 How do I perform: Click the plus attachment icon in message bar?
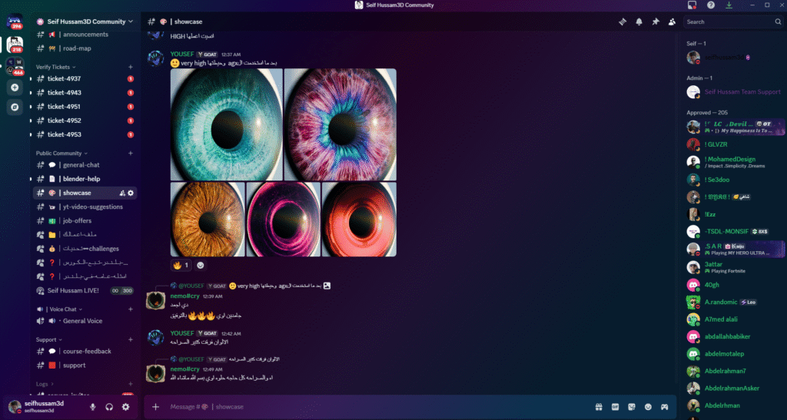coord(156,407)
